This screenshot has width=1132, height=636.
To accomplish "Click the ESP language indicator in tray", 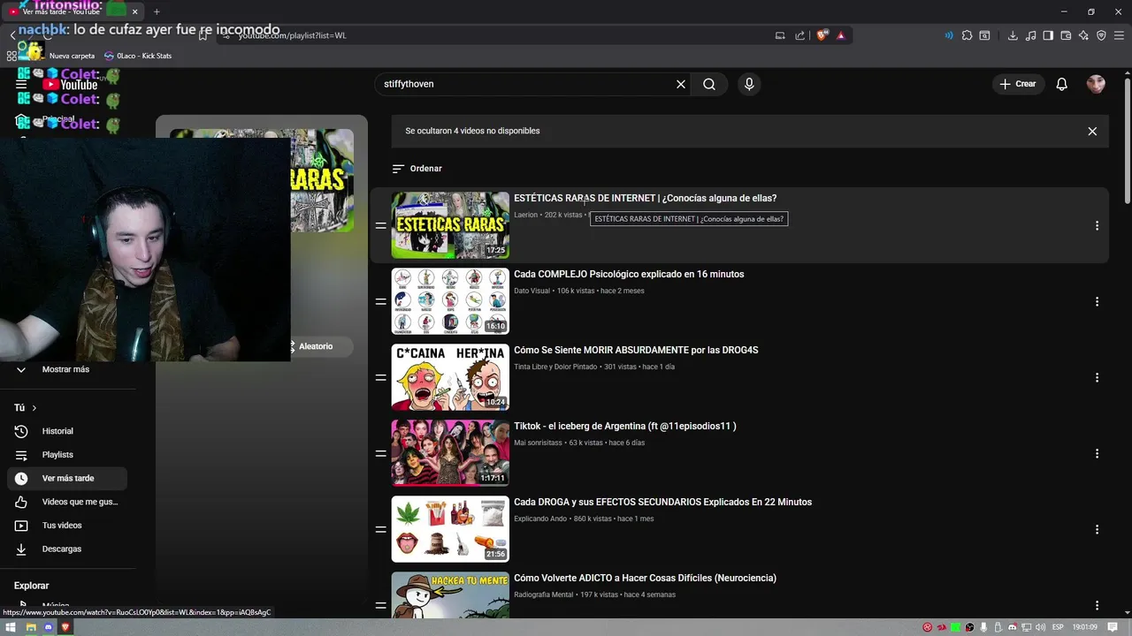I will 1058,627.
